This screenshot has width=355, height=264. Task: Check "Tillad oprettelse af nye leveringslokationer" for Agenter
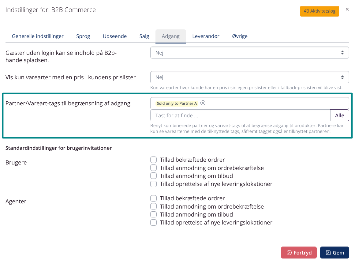click(x=153, y=222)
